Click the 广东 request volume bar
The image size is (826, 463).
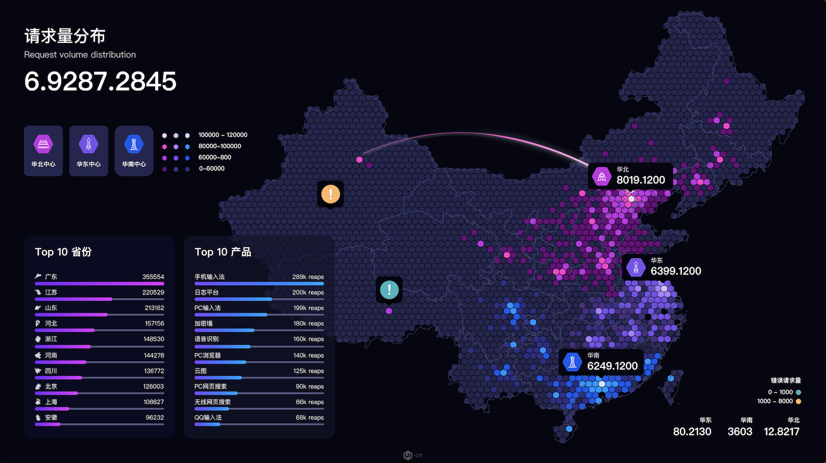tap(99, 284)
